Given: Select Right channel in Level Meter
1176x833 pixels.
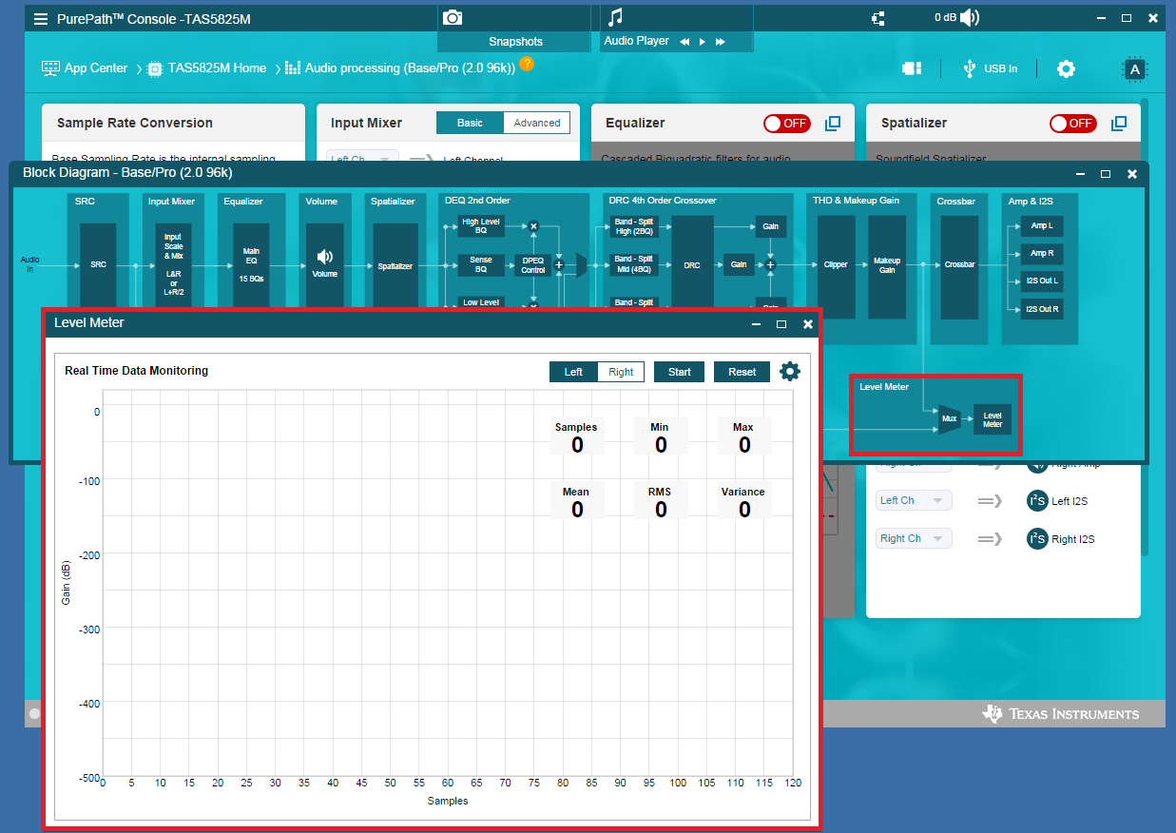Looking at the screenshot, I should pyautogui.click(x=621, y=372).
